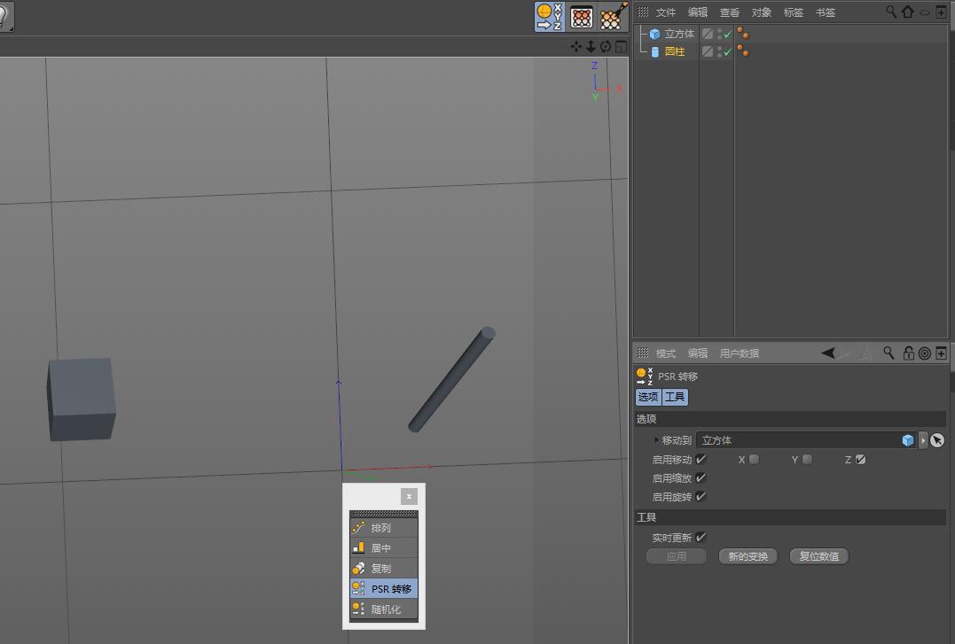Open the 查看 menu in Object Manager
This screenshot has height=644, width=955.
tap(729, 12)
